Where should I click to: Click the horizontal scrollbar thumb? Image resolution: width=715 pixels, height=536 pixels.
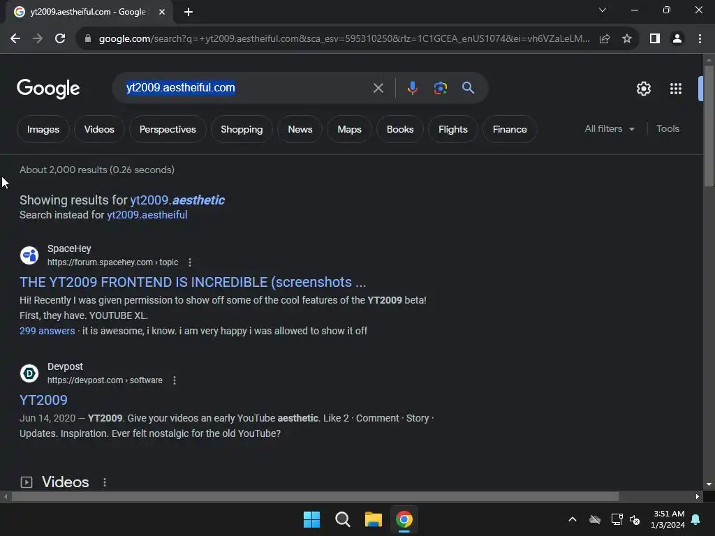[315, 497]
